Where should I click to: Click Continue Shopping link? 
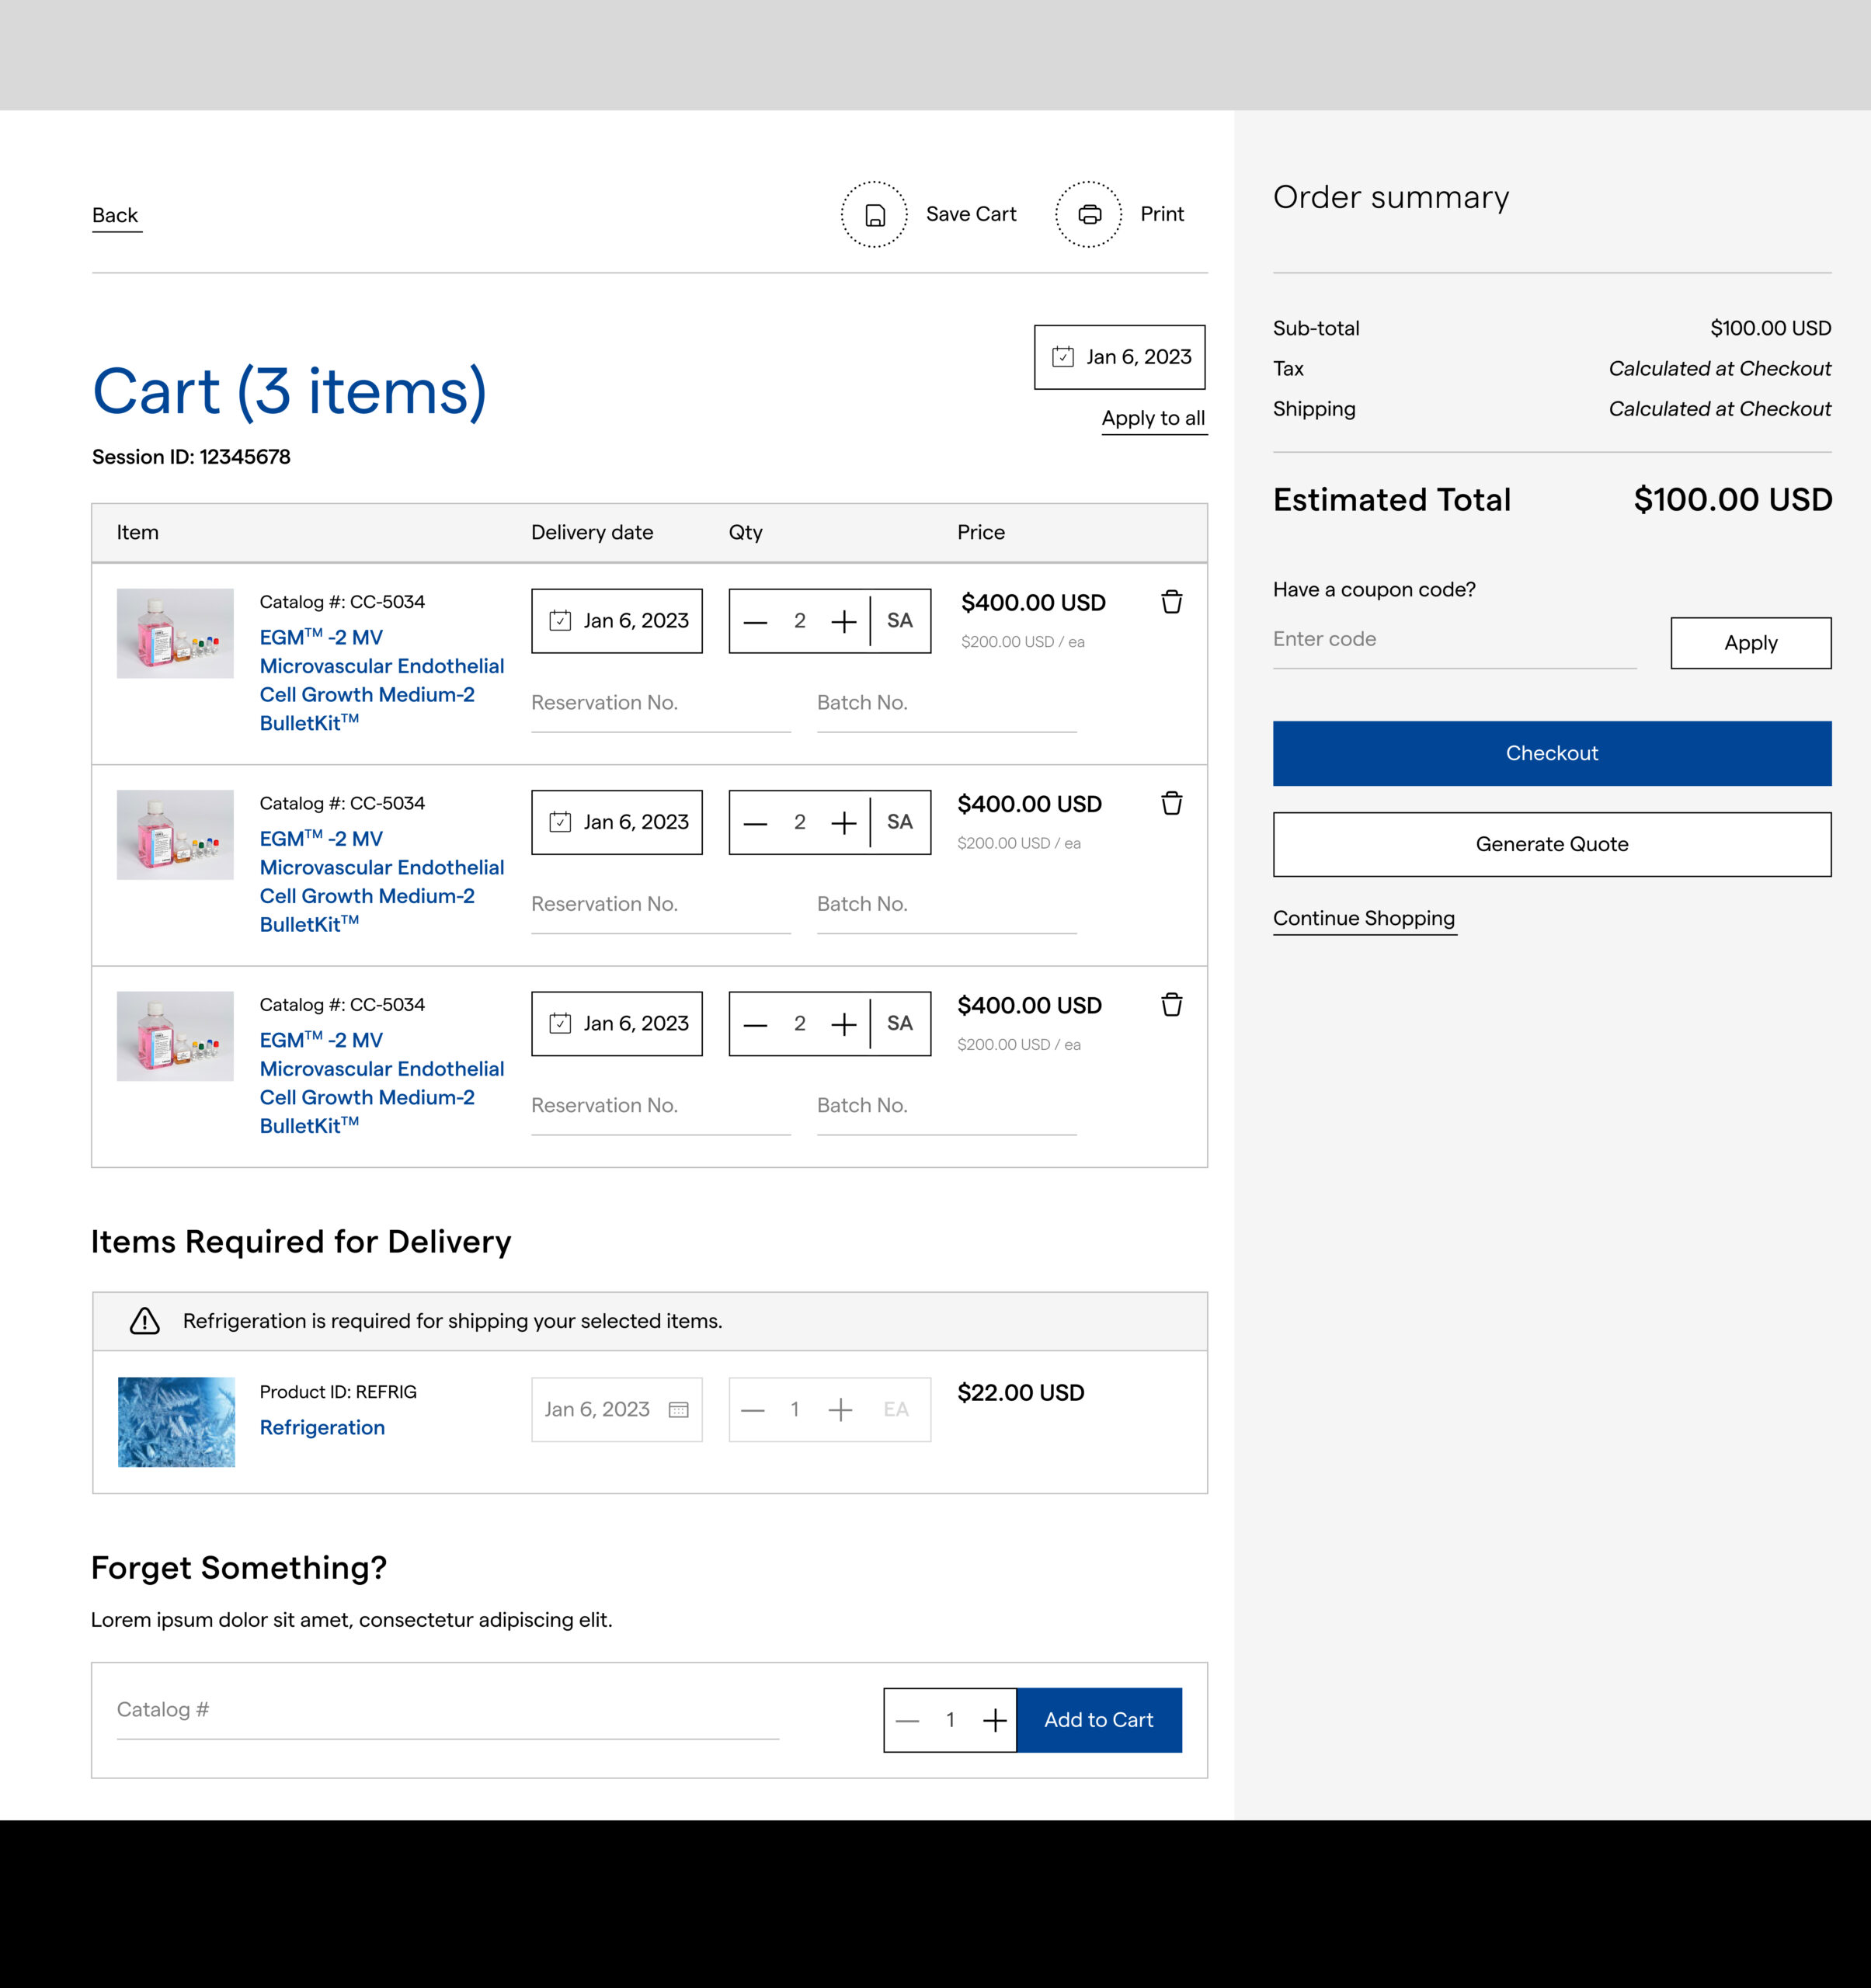click(x=1363, y=918)
